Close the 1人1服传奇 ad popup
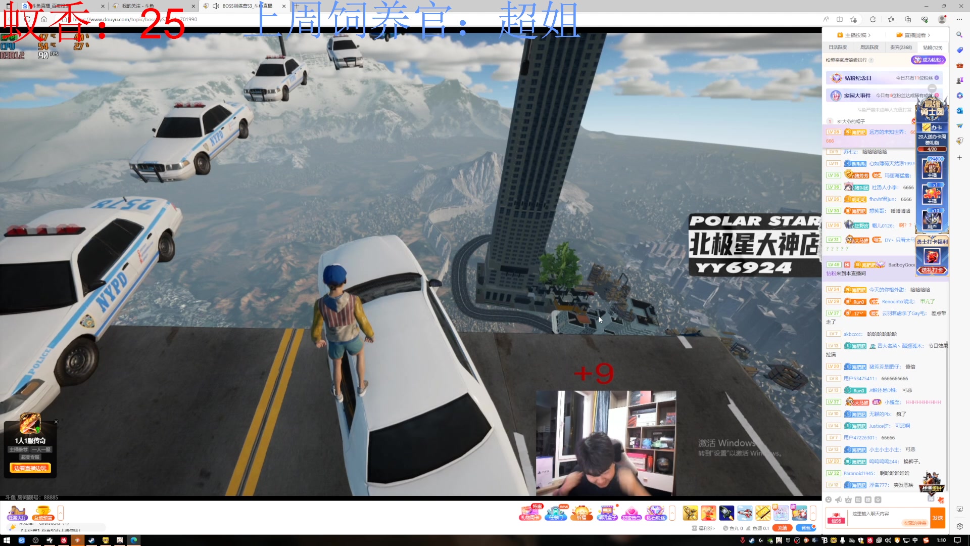 (x=56, y=422)
